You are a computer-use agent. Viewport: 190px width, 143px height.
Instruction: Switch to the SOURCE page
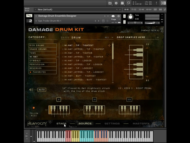pos(85,124)
